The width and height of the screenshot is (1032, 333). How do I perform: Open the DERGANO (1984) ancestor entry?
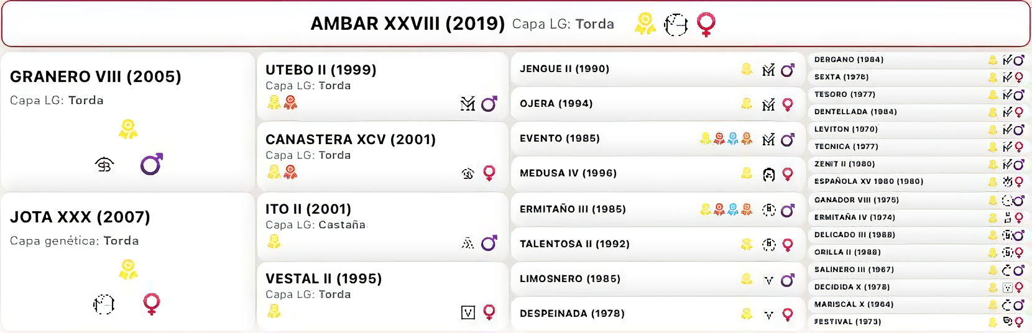tap(849, 60)
